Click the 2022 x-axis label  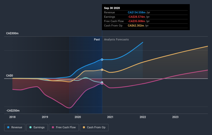[143, 117]
